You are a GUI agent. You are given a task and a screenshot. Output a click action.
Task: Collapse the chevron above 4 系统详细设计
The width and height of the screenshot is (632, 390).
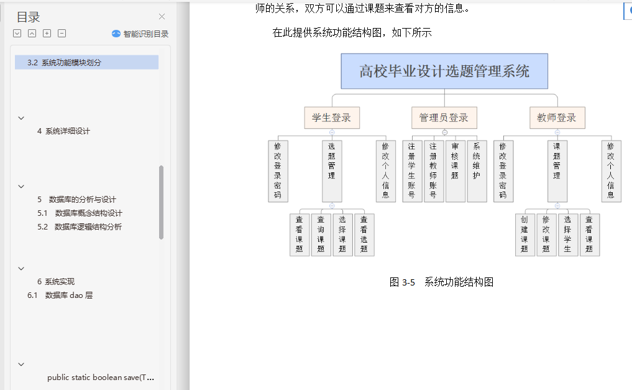click(21, 118)
